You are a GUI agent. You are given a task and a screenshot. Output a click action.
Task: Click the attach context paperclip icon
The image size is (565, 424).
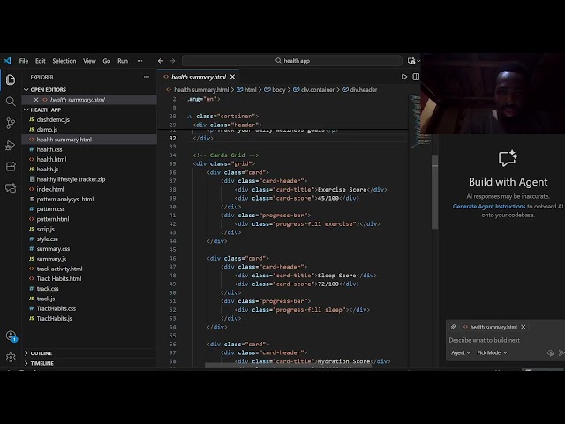[453, 327]
